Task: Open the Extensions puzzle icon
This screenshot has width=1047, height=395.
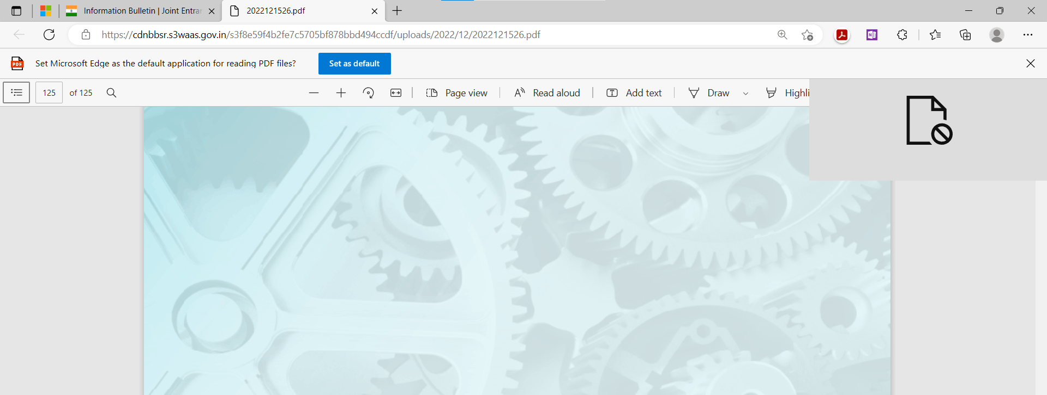Action: tap(902, 35)
